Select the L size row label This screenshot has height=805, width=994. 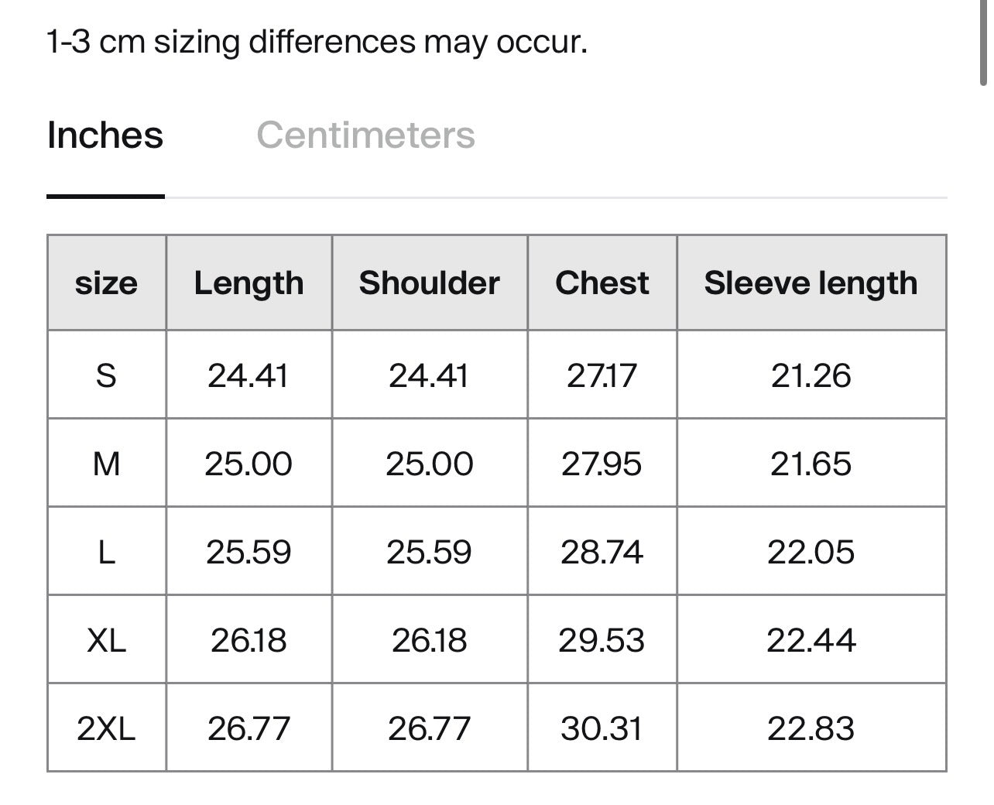[x=107, y=552]
